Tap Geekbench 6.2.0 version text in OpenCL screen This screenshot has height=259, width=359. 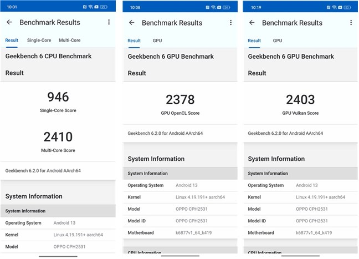click(165, 133)
